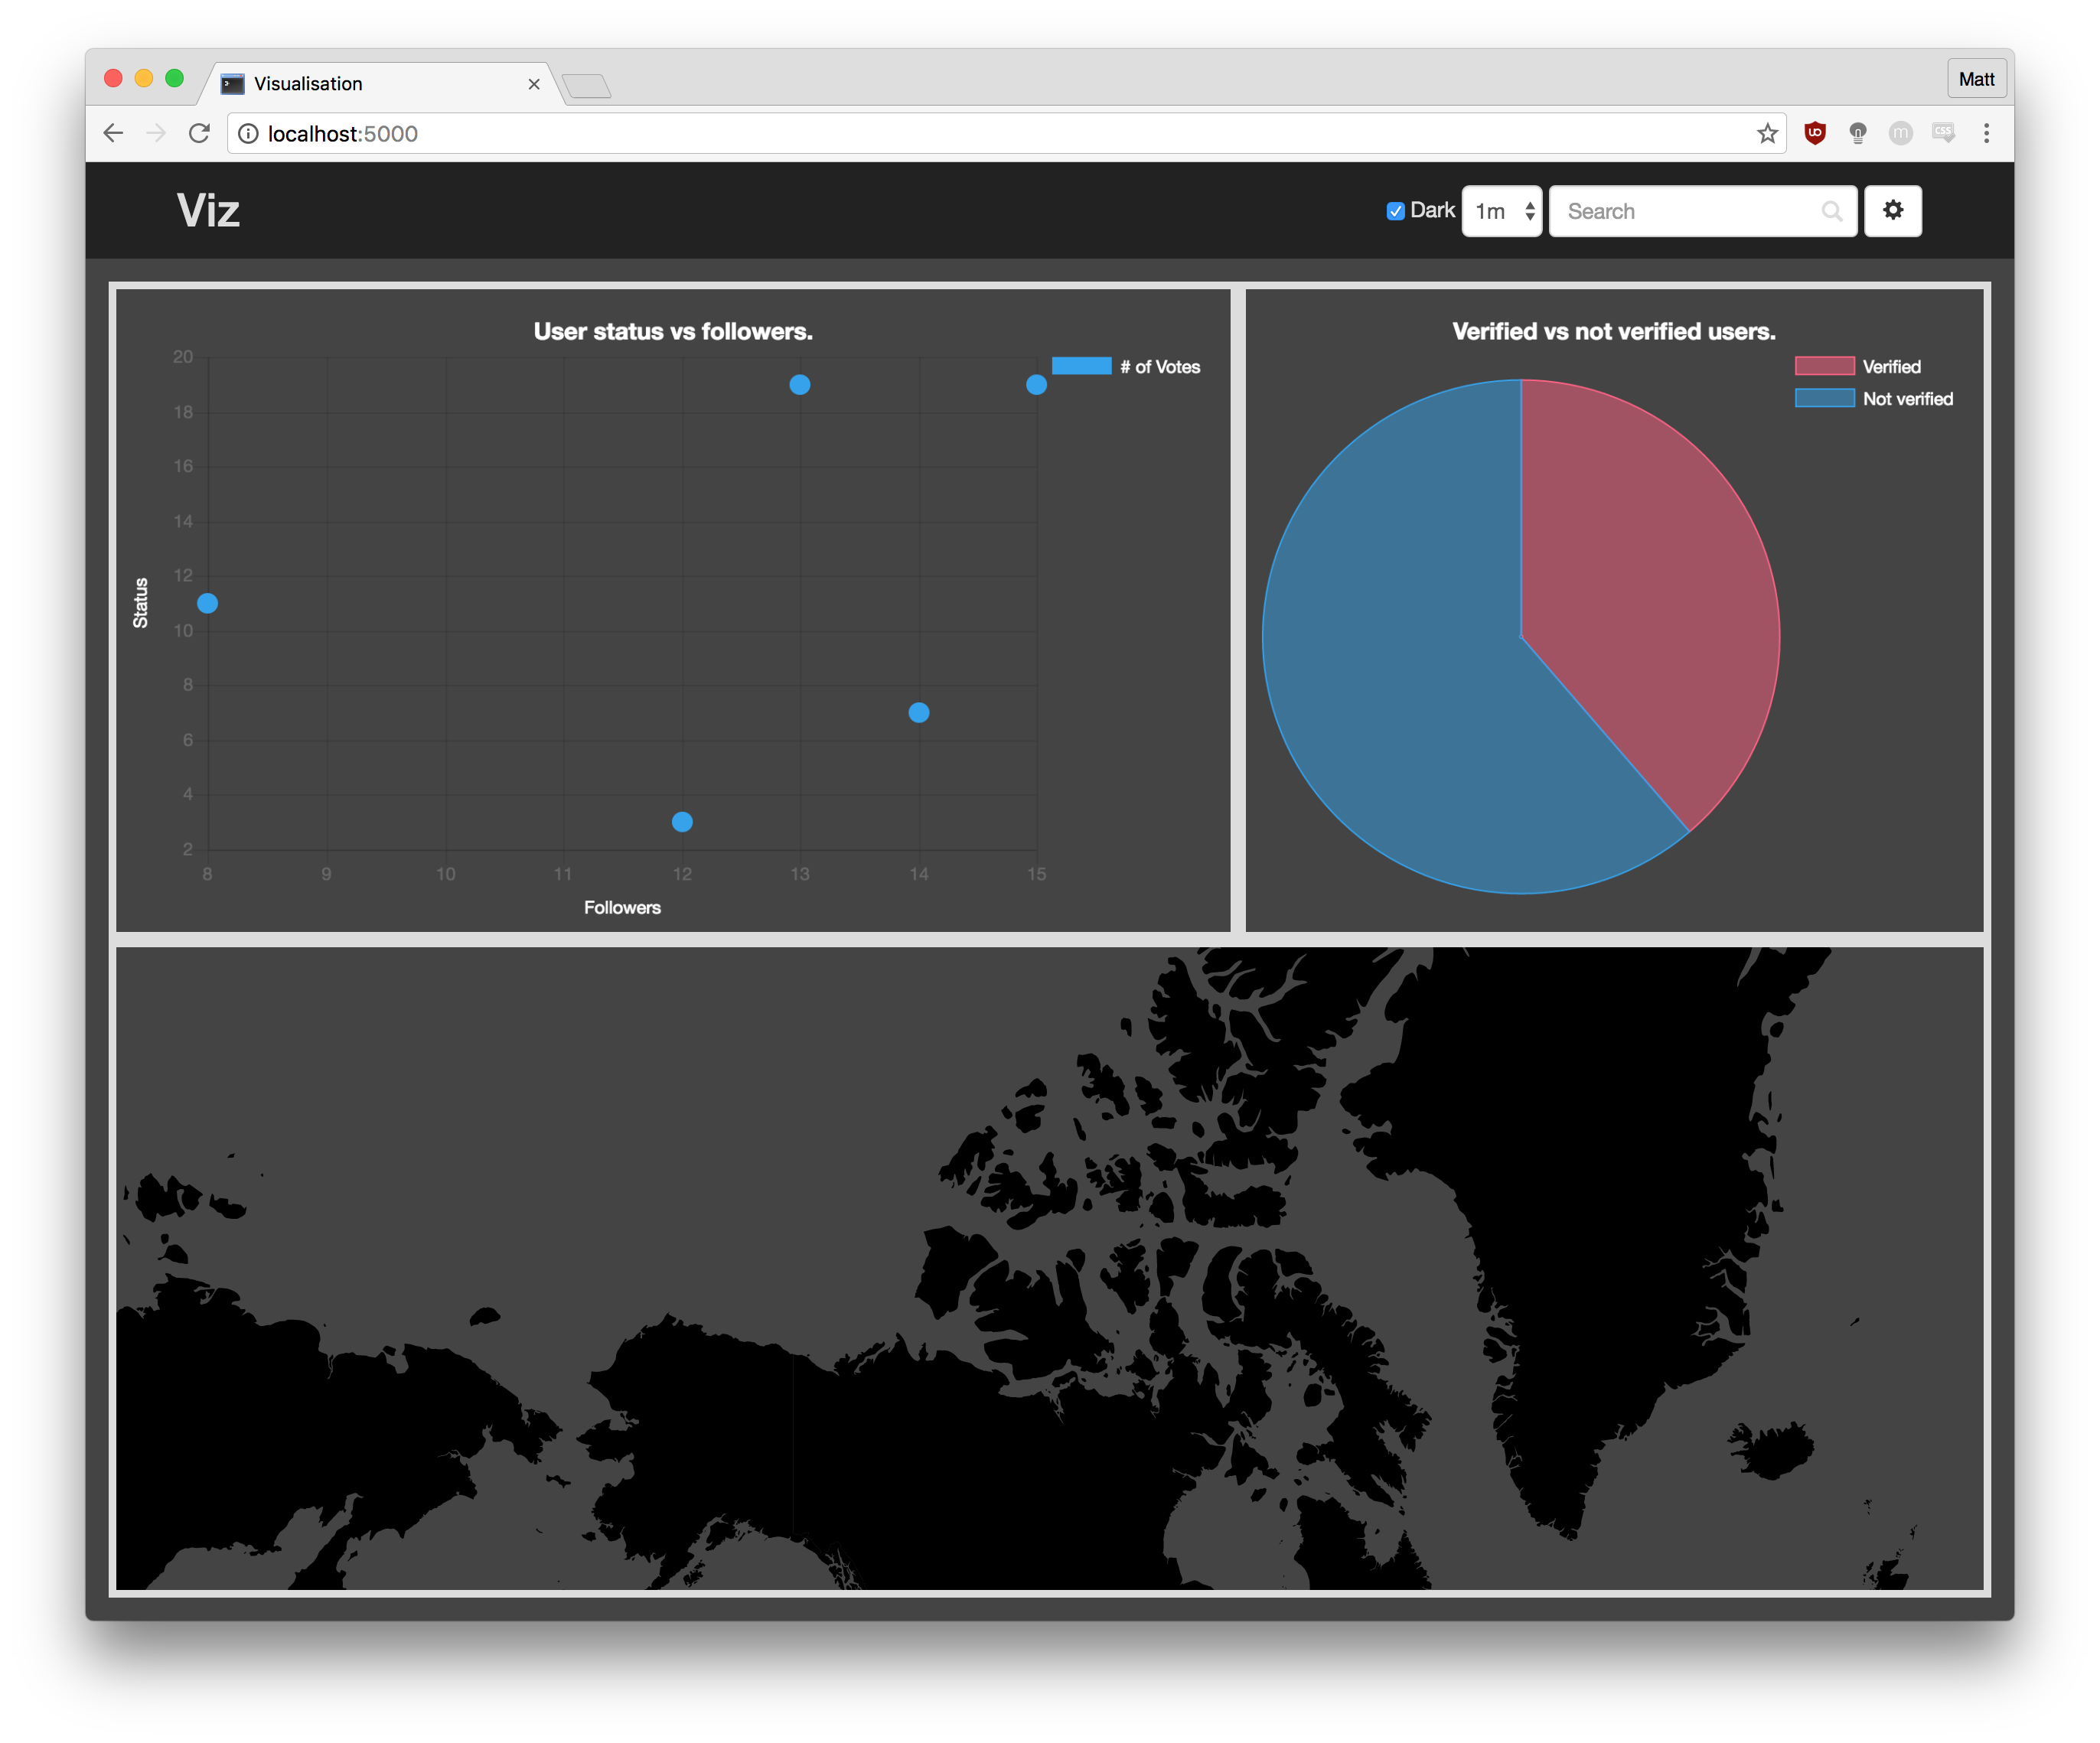Click the scatter point at followers 8
The width and height of the screenshot is (2100, 1743).
[207, 603]
